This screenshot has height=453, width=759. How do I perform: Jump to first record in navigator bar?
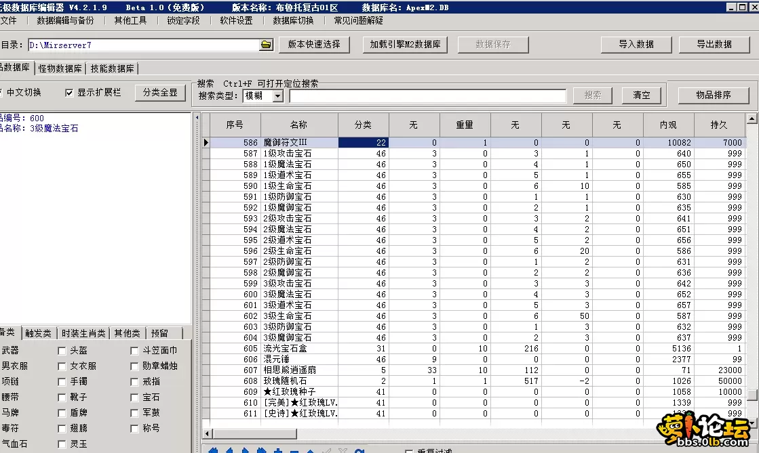213,451
